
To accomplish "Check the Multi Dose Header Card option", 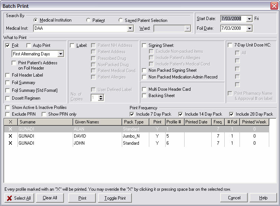I will (x=144, y=89).
